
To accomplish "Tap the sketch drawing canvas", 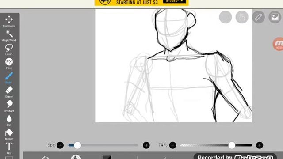I will (x=173, y=65).
